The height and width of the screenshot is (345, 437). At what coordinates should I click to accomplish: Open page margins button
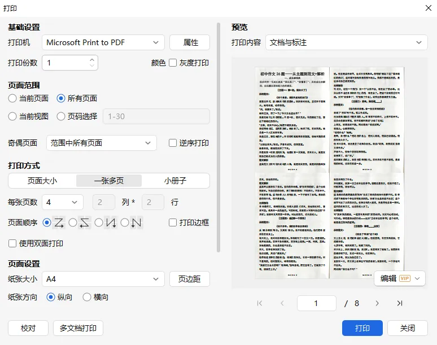pos(190,279)
